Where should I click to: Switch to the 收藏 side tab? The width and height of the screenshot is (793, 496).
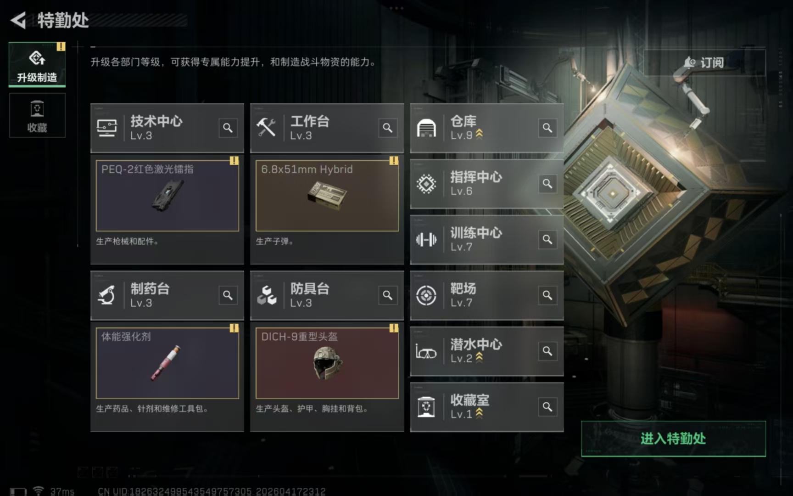pyautogui.click(x=37, y=115)
